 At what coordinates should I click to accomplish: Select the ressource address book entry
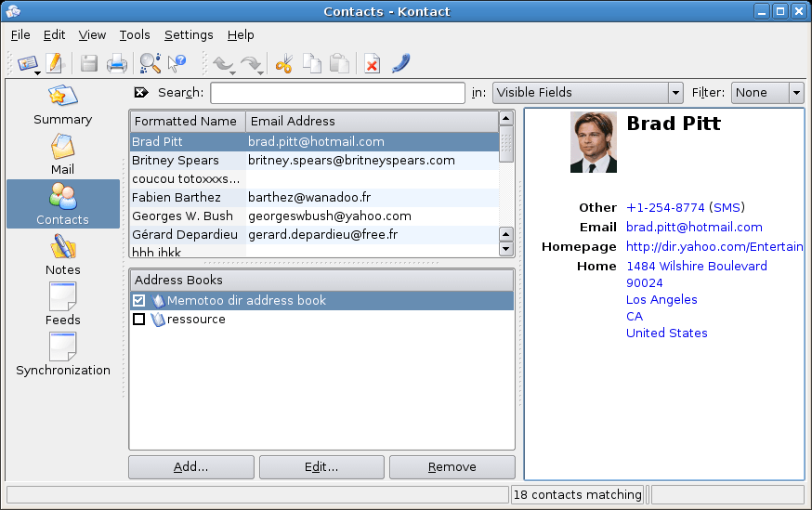pos(321,320)
